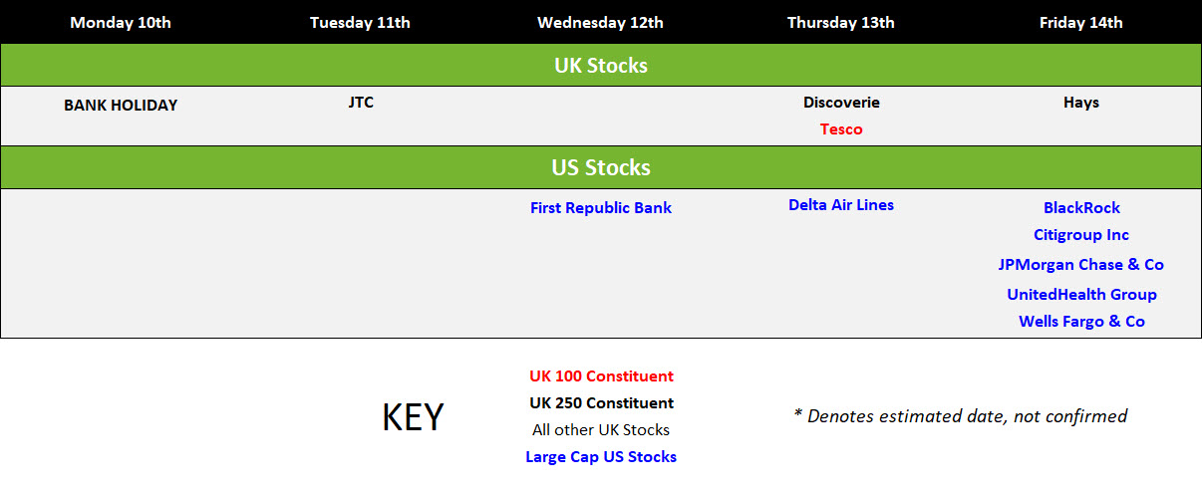This screenshot has width=1202, height=495.
Task: Click the Discoverie stock name
Action: tap(841, 102)
